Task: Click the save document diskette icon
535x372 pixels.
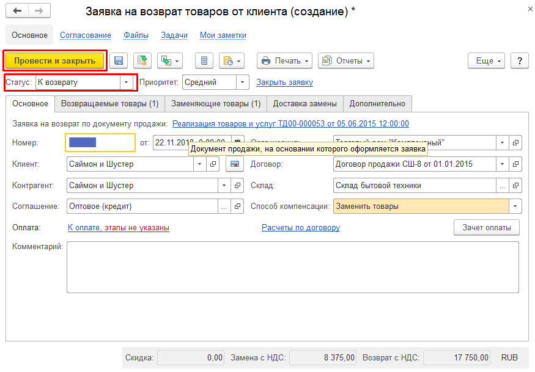Action: pyautogui.click(x=119, y=60)
